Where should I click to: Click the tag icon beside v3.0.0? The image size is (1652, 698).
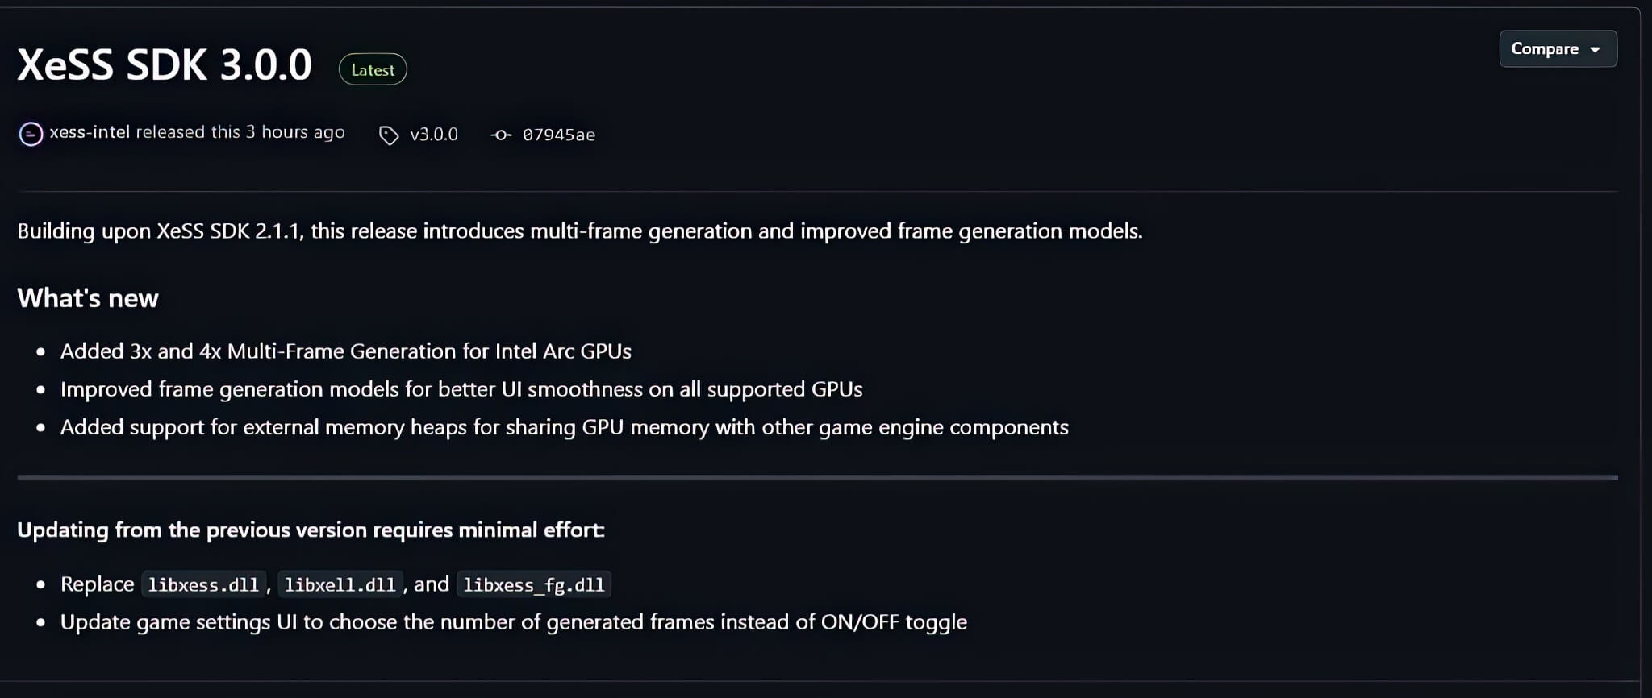click(390, 135)
